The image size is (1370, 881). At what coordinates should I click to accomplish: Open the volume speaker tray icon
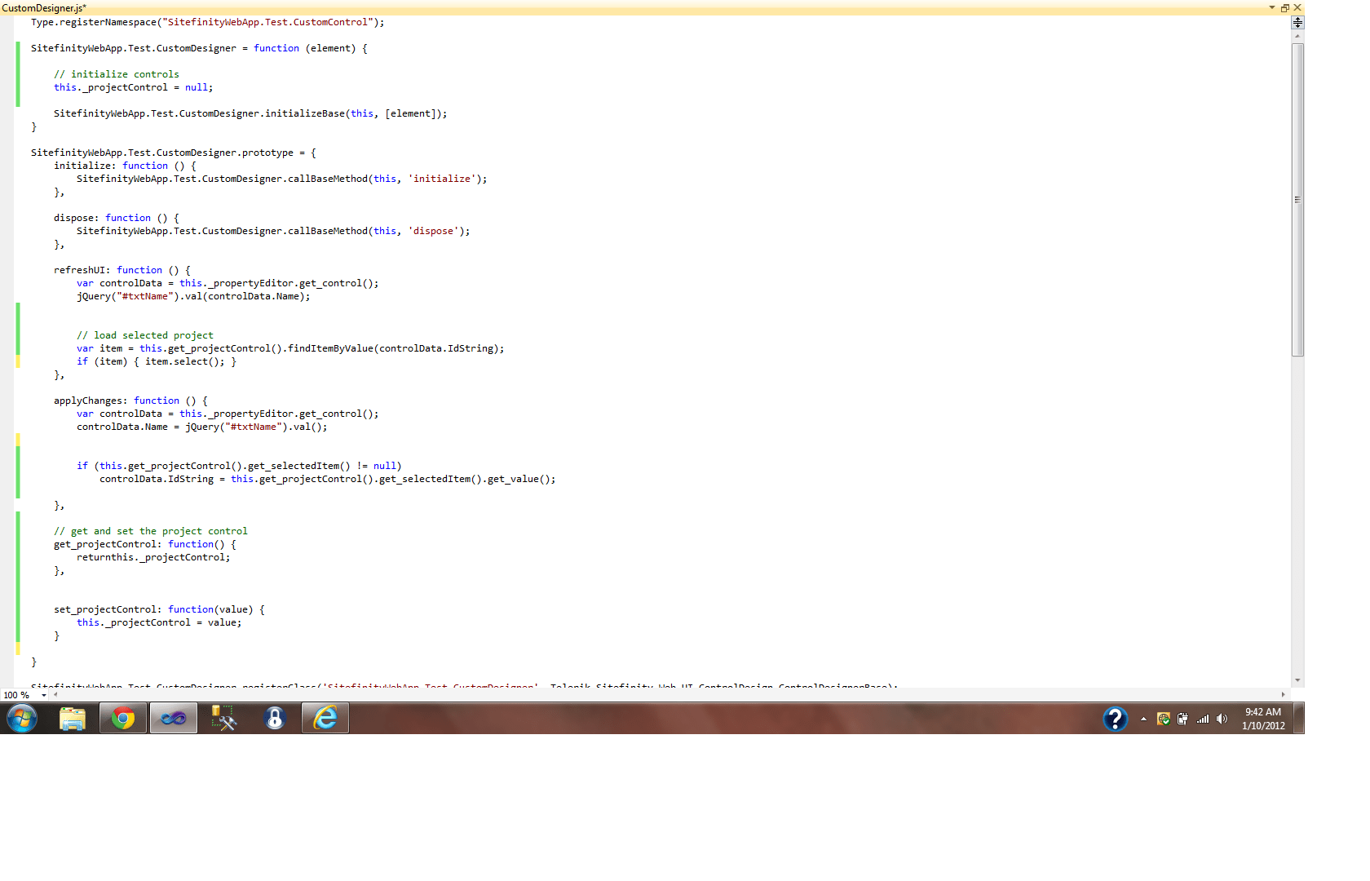[1222, 719]
